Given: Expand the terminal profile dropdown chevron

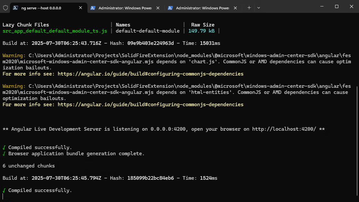Looking at the screenshot, I should (259, 8).
